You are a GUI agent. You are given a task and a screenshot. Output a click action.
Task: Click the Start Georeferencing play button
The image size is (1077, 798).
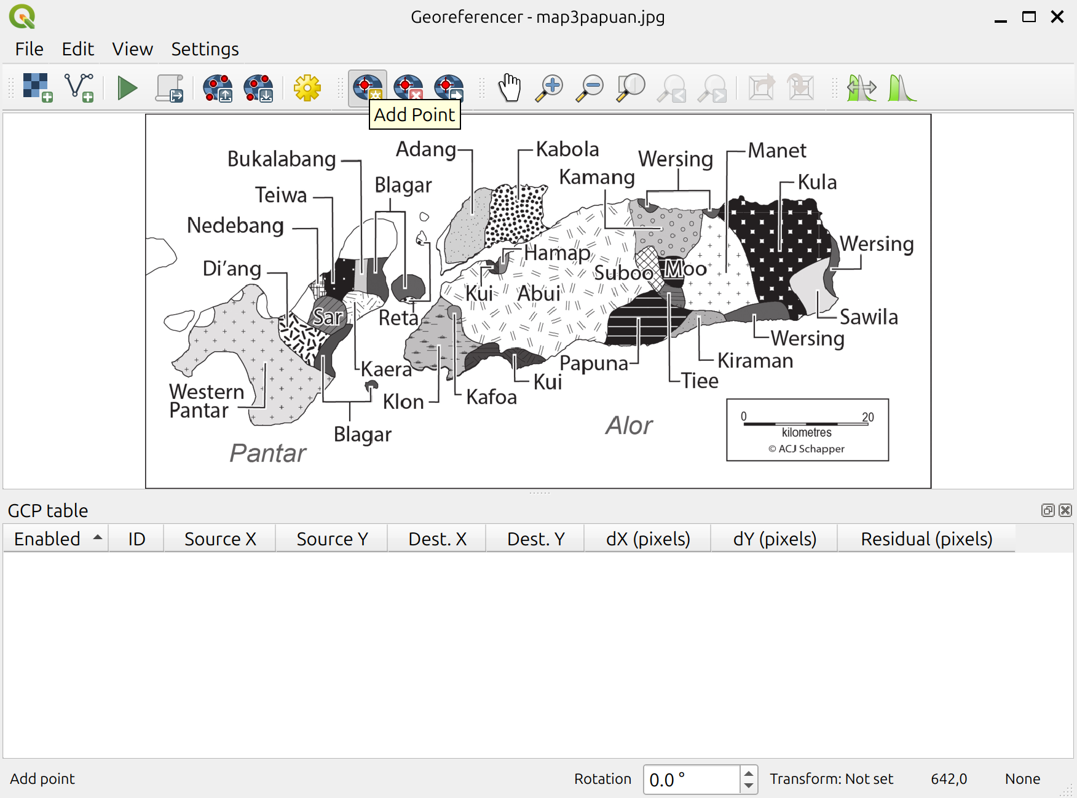coord(127,88)
